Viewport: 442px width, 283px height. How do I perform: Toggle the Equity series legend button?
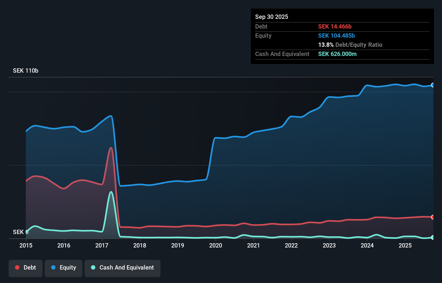[64, 268]
